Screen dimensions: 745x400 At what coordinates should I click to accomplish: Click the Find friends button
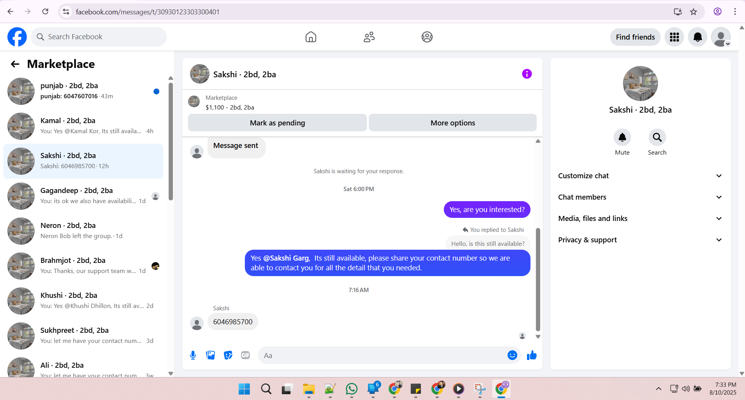coord(635,37)
